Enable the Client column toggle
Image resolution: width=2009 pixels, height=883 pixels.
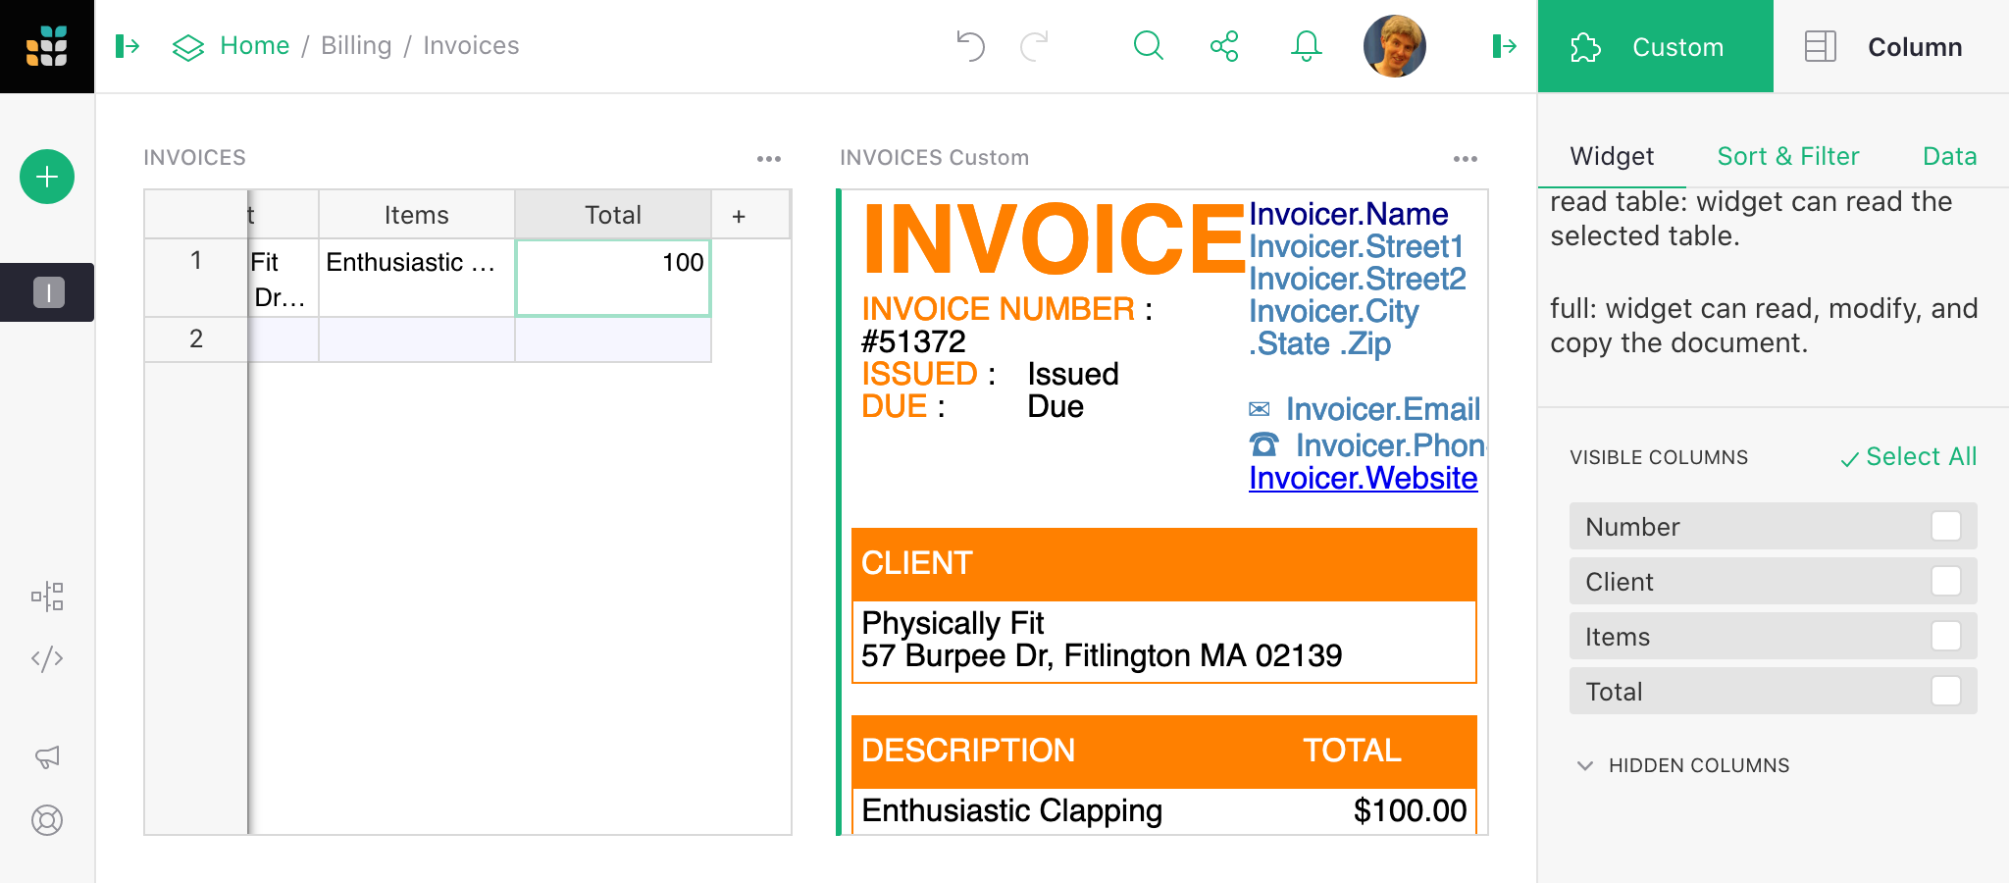[1947, 581]
